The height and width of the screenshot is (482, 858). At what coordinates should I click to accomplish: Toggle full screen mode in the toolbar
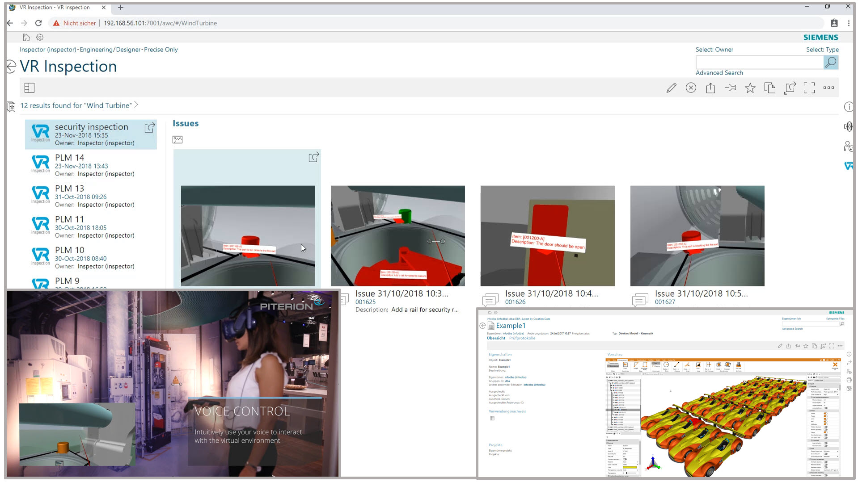(x=809, y=88)
